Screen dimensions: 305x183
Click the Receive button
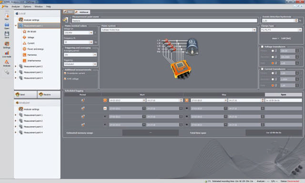[x=49, y=94]
